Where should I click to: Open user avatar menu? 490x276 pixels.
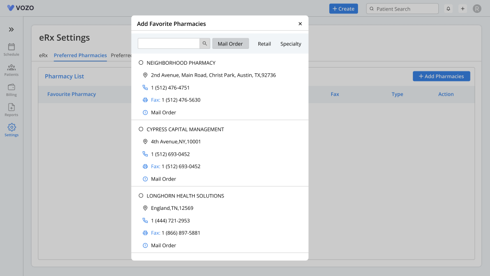(477, 9)
